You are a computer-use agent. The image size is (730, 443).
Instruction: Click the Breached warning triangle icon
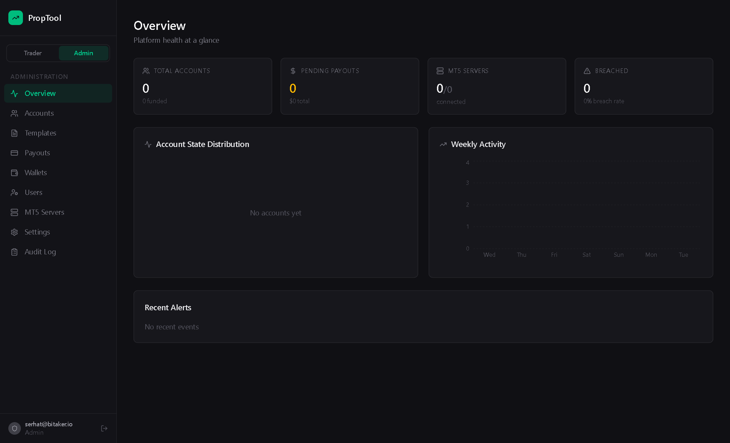point(587,71)
